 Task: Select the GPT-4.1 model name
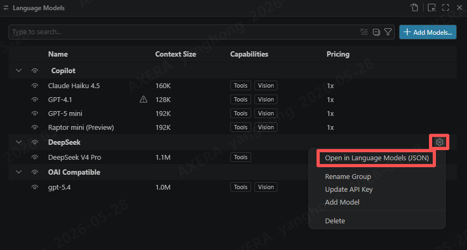60,99
